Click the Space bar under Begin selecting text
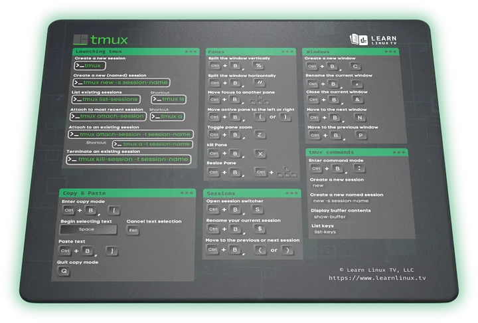The image size is (478, 323). coord(88,229)
